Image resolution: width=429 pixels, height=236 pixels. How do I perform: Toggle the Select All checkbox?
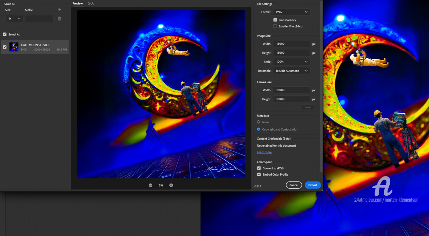pyautogui.click(x=5, y=34)
